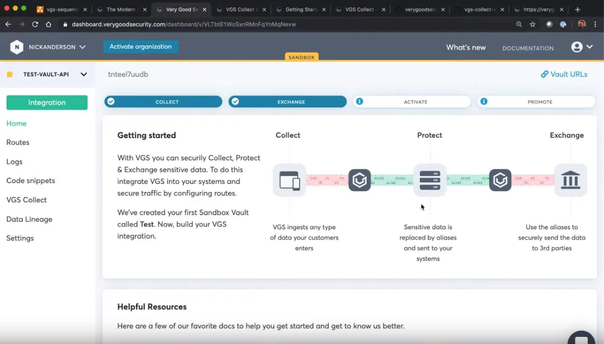Open Routes in the sidebar

coord(18,142)
